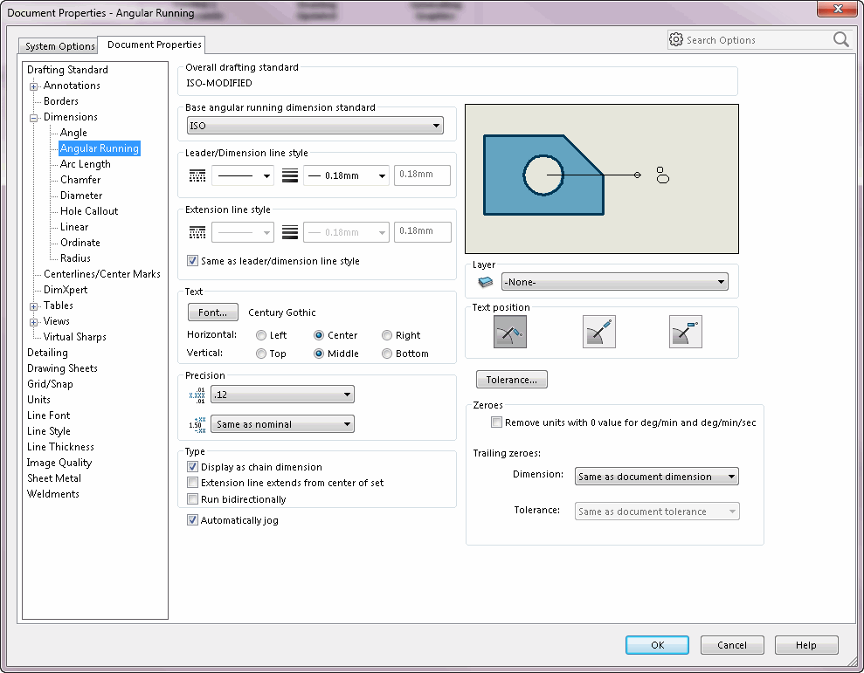Select the third text position icon
Viewport: 864px width, 673px height.
[x=686, y=332]
